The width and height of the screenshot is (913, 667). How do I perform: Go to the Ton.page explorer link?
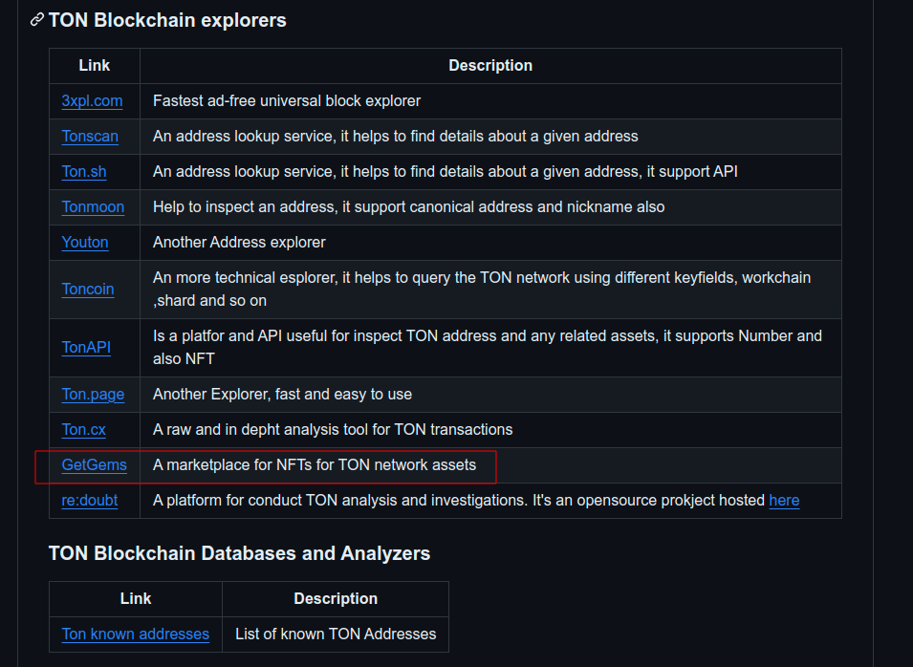click(x=93, y=395)
